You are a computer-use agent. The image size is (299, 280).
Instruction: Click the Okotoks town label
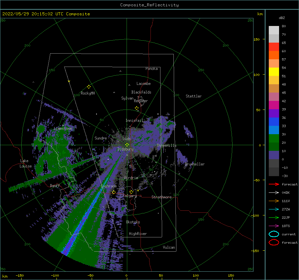tap(133, 222)
